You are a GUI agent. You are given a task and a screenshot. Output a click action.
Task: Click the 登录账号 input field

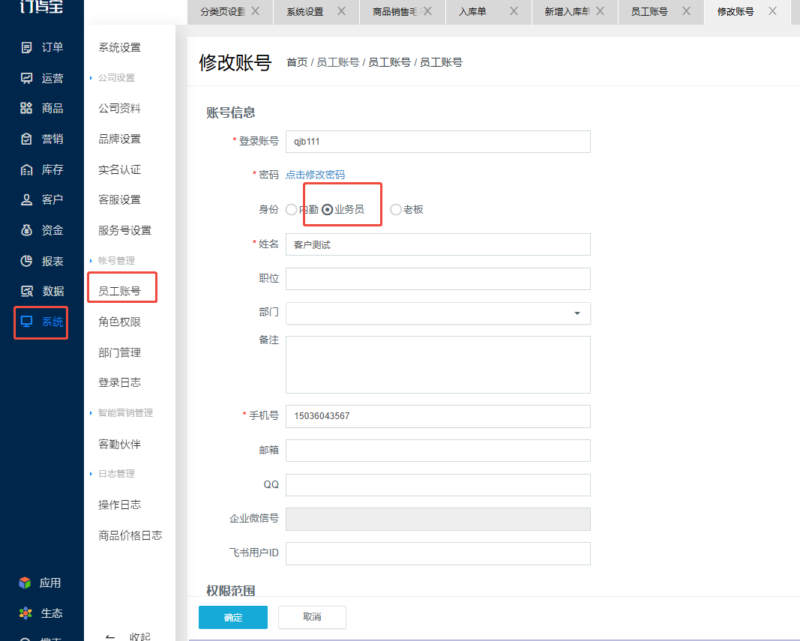coord(438,142)
